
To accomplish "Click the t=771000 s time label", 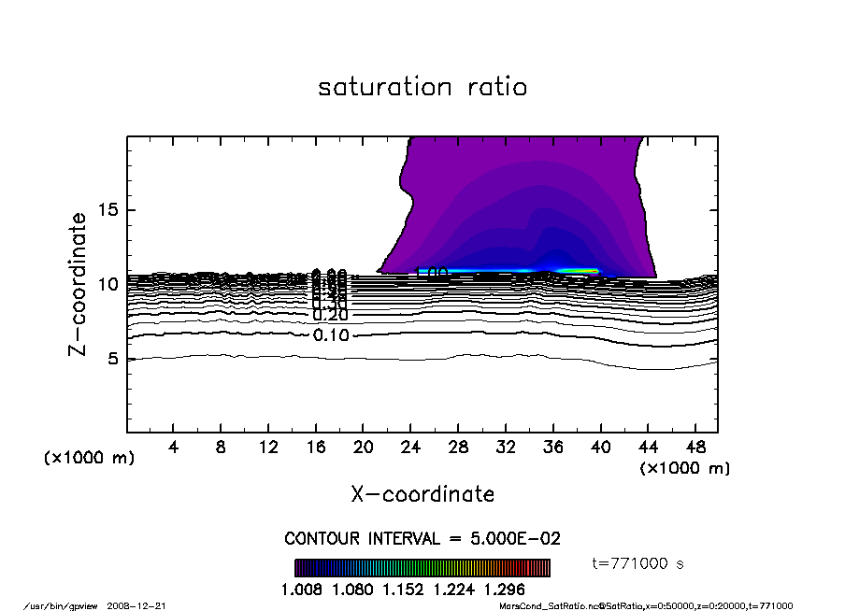I will pos(639,563).
